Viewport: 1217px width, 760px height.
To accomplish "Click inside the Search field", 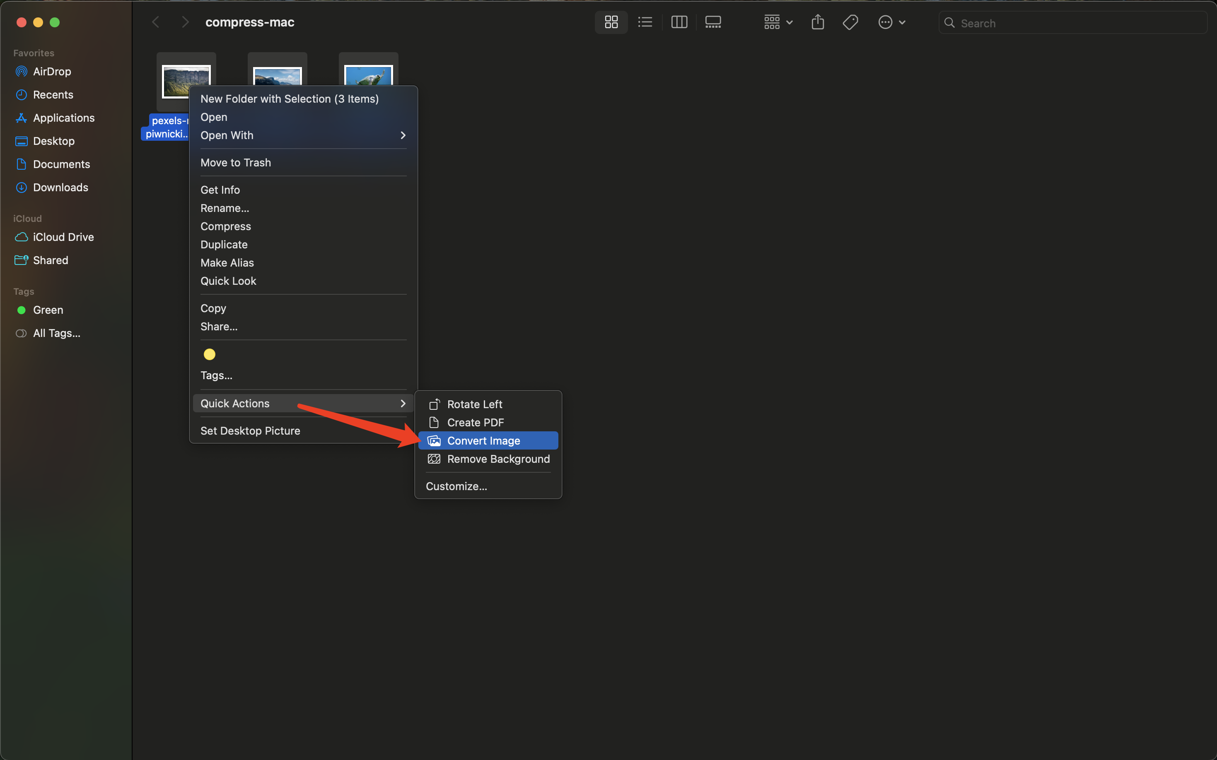I will click(x=1071, y=23).
